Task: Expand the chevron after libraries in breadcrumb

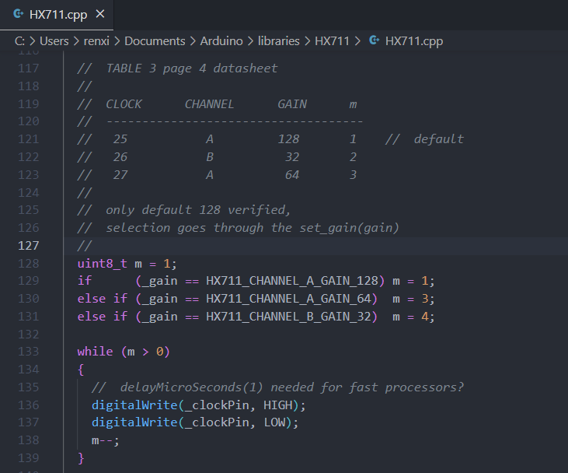Action: point(307,41)
